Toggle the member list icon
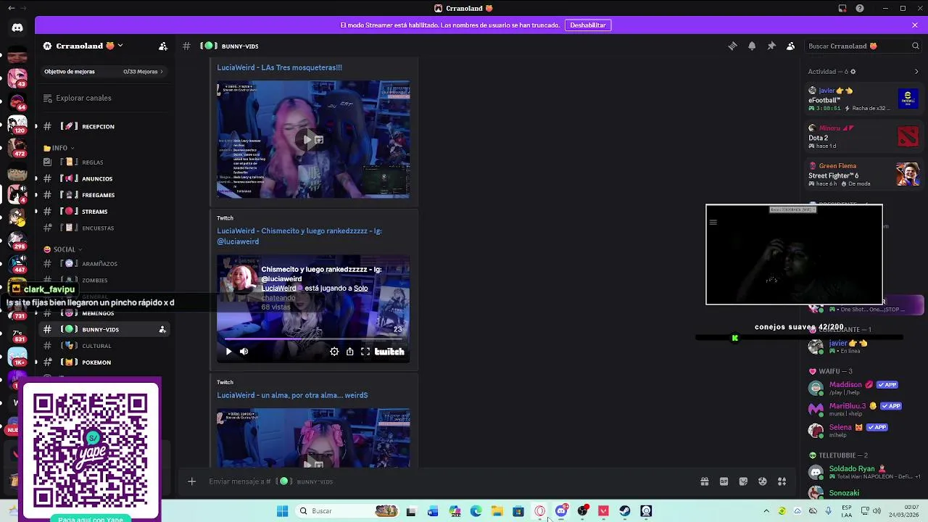 pos(790,46)
